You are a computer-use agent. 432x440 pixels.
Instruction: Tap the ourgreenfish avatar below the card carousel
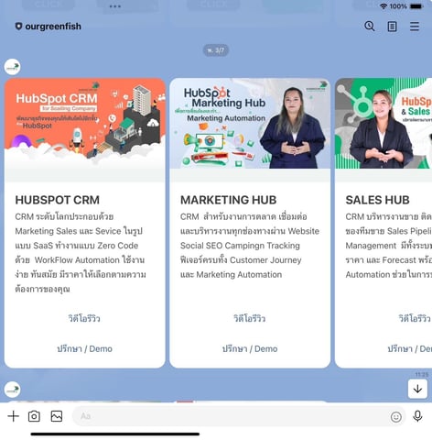(x=12, y=390)
